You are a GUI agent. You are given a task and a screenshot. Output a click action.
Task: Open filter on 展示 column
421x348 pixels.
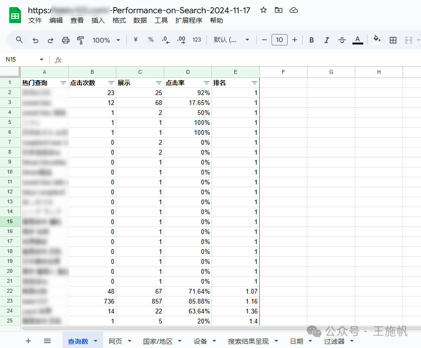(159, 83)
